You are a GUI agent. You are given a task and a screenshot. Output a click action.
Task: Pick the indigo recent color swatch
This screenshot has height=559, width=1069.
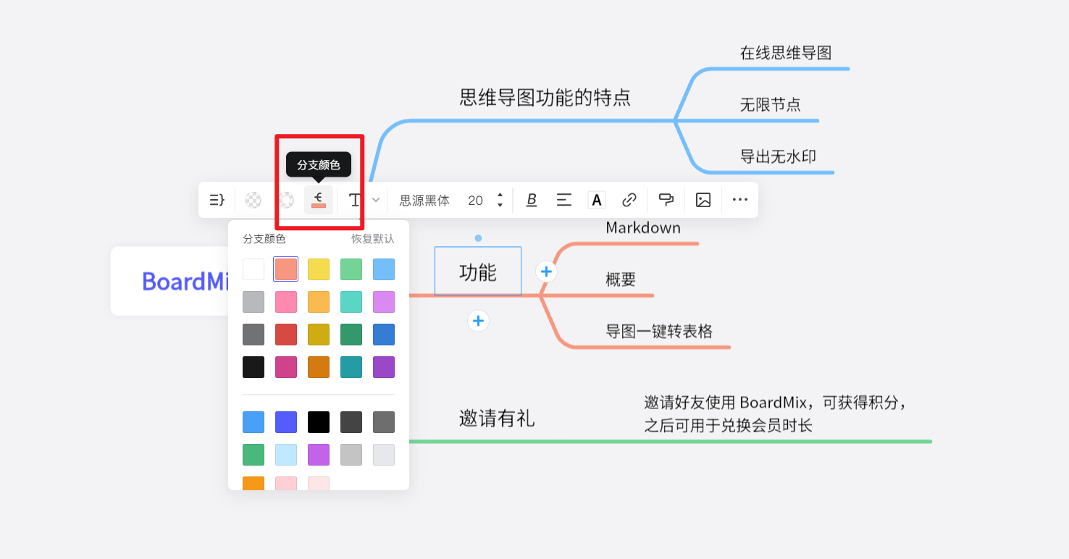coord(286,422)
